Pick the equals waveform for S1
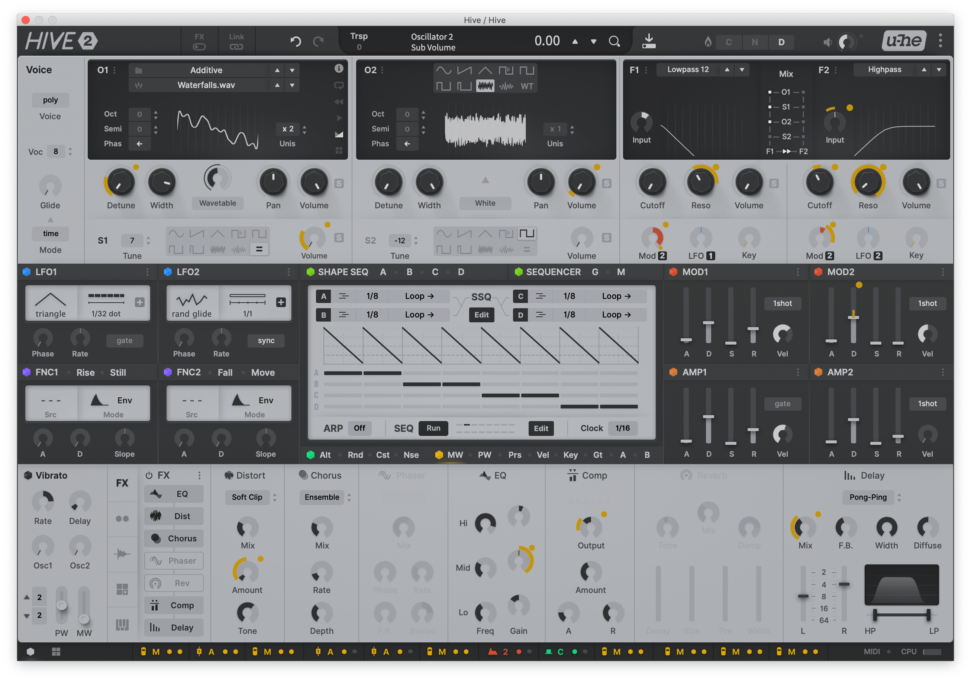Viewport: 971px width, 681px height. pos(259,249)
